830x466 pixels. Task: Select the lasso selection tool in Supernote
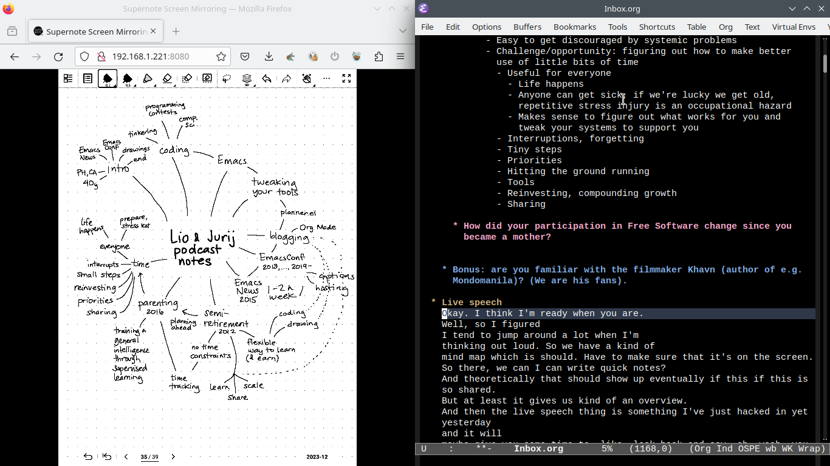(227, 78)
